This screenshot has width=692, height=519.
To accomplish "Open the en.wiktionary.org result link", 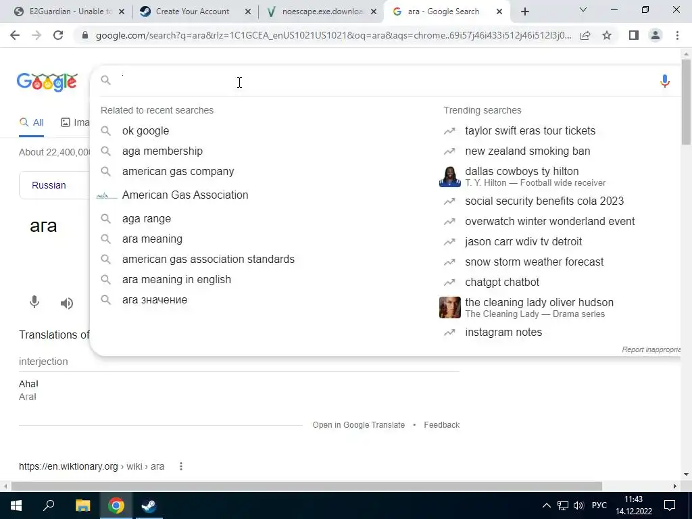I will coord(91,466).
